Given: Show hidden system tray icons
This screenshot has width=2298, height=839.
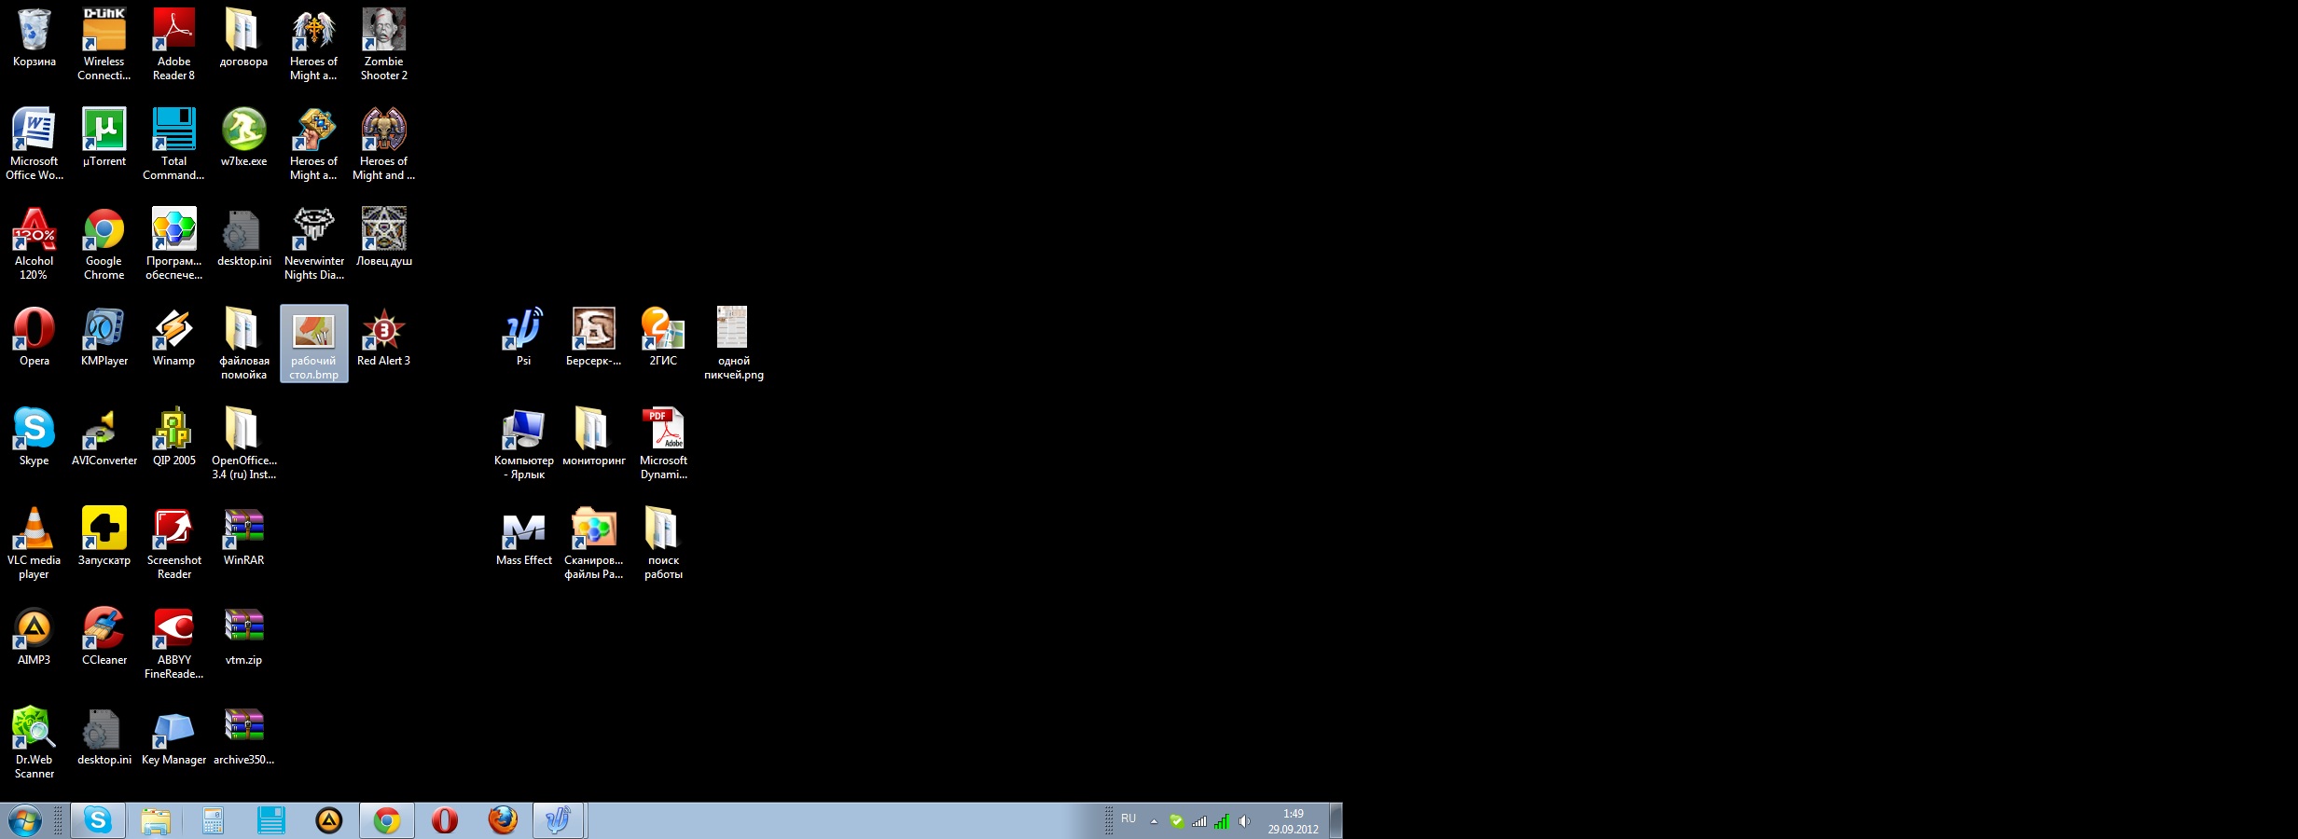Looking at the screenshot, I should [1154, 821].
